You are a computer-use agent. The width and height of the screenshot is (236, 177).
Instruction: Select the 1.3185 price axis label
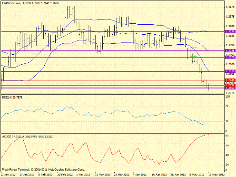pyautogui.click(x=230, y=36)
